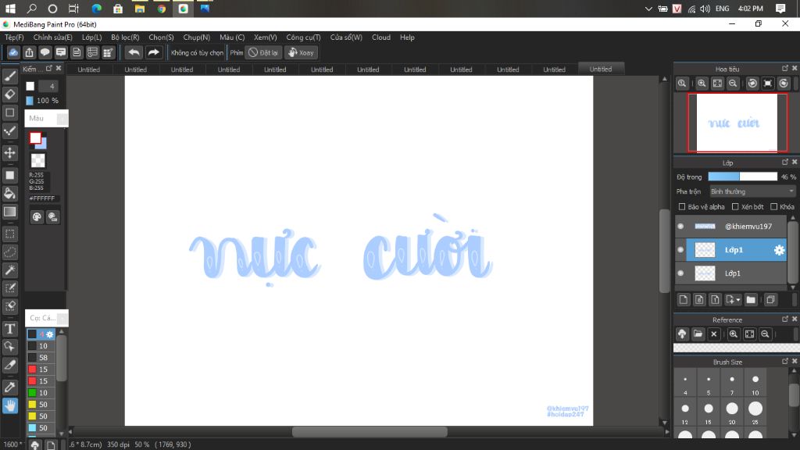
Task: Select the Magic Wand tool
Action: [x=9, y=270]
